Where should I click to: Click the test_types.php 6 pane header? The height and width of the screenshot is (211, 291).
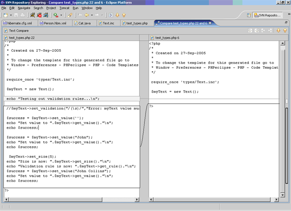218,38
